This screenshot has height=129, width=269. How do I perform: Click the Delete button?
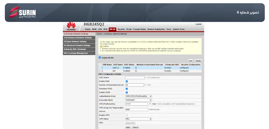coord(198,61)
